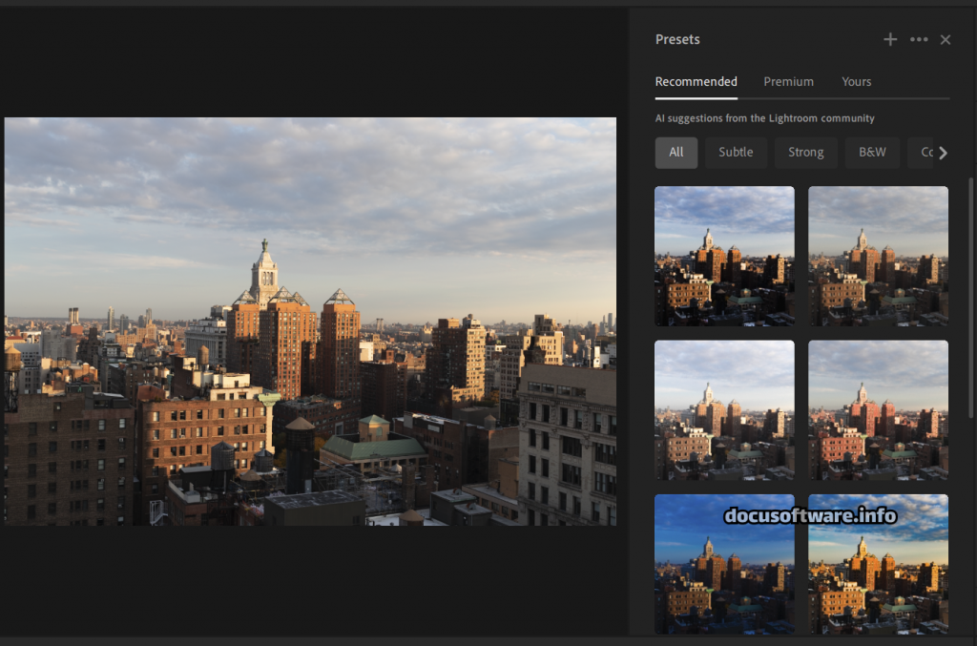This screenshot has height=646, width=977.
Task: Switch to the Recommended tab
Action: (x=696, y=82)
